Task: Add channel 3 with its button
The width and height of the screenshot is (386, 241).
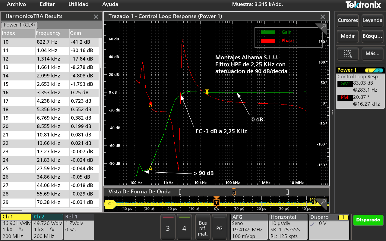Action: [x=168, y=227]
